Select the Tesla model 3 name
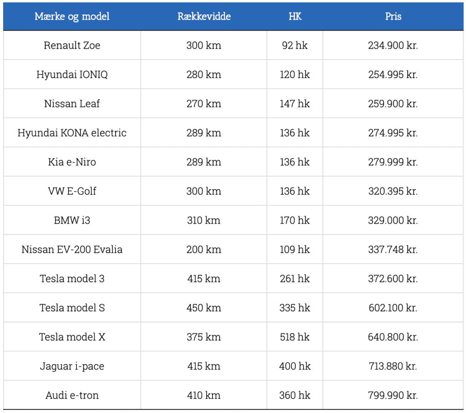The height and width of the screenshot is (413, 466). click(x=72, y=278)
